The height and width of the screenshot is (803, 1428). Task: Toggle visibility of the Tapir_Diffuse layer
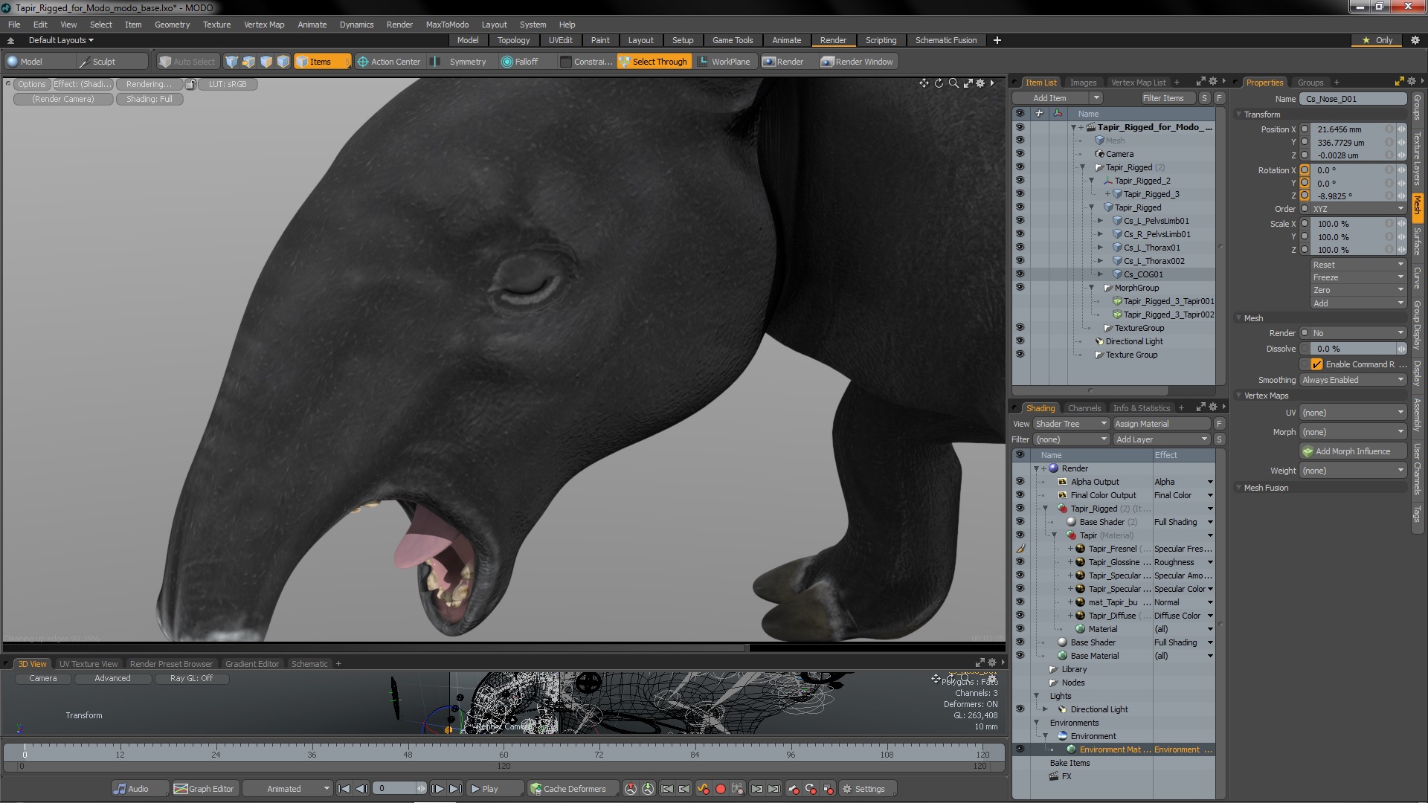(x=1020, y=616)
